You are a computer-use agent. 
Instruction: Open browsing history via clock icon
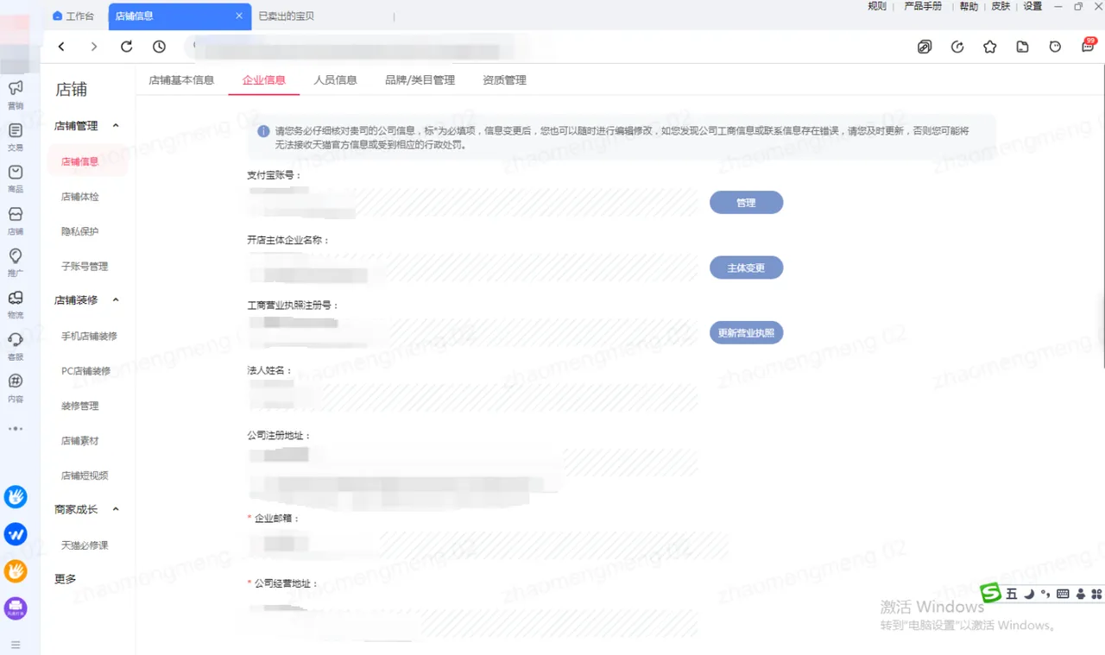click(159, 47)
